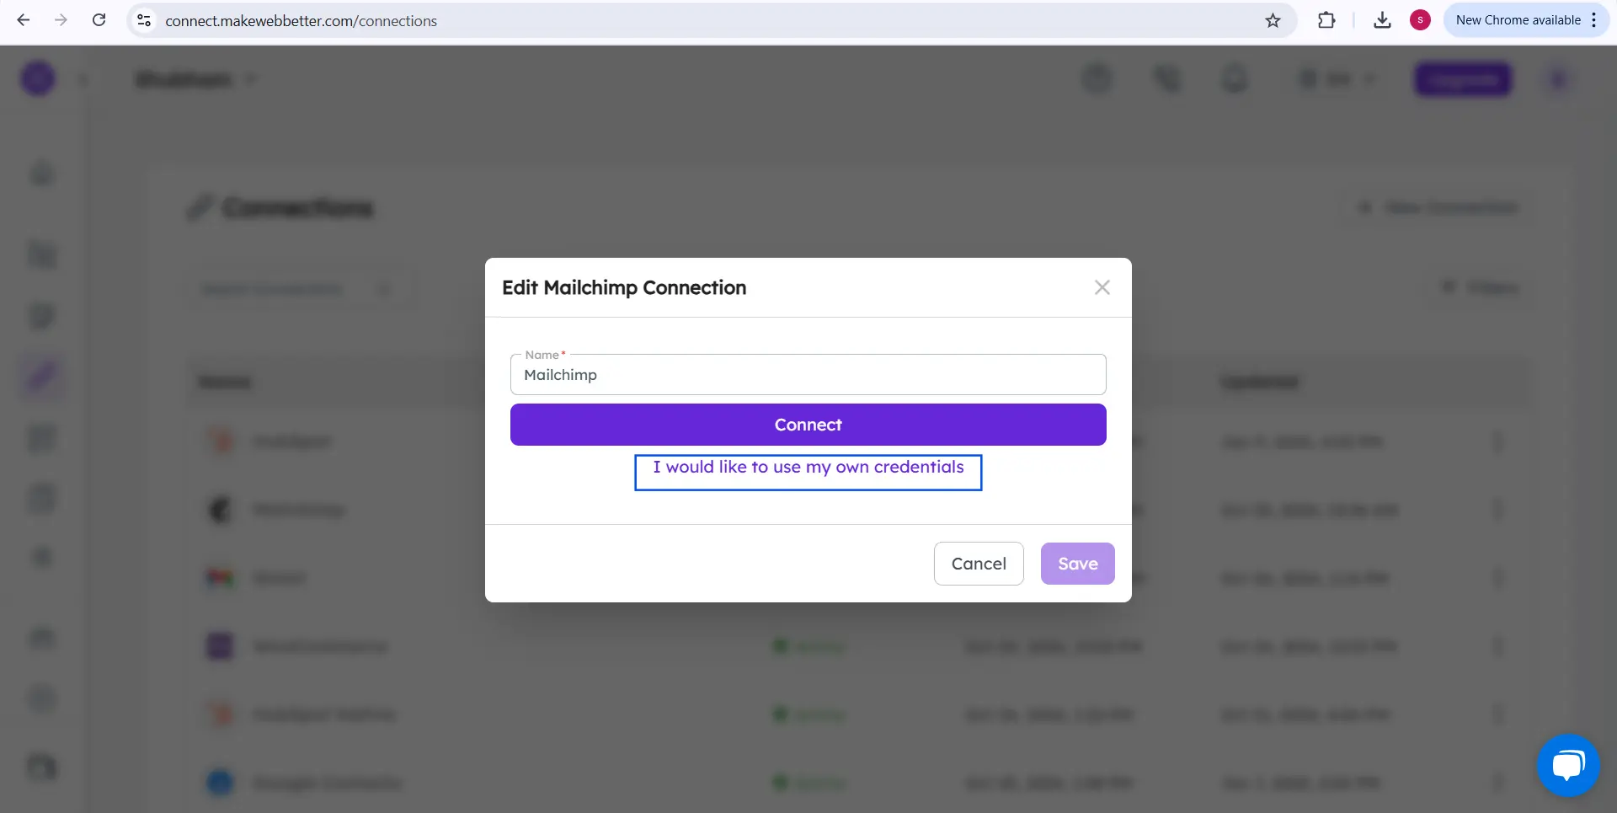The image size is (1617, 813).
Task: Open the Chrome three-dot menu
Action: (1594, 20)
